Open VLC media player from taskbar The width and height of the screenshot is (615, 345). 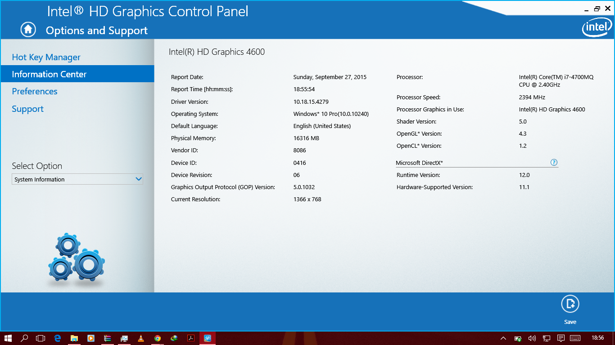click(141, 338)
